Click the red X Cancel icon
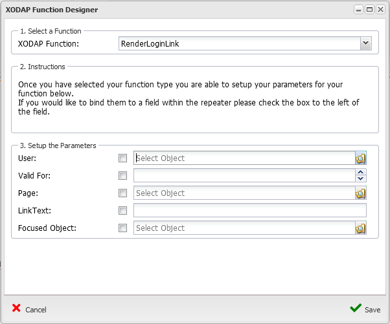The height and width of the screenshot is (324, 390). point(16,308)
